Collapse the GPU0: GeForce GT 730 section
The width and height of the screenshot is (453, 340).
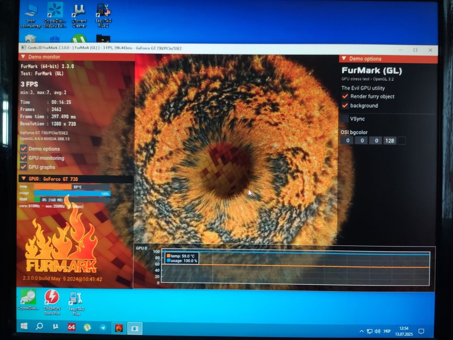click(24, 179)
